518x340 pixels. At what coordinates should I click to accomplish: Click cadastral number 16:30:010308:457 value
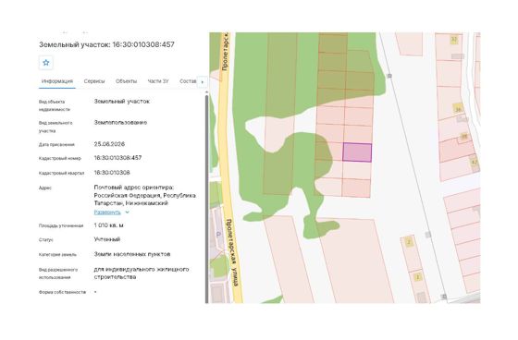[118, 158]
